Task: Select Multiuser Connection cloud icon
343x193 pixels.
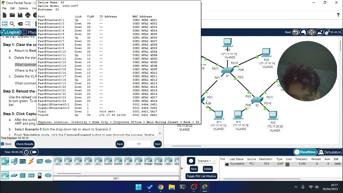Action: tap(48, 161)
